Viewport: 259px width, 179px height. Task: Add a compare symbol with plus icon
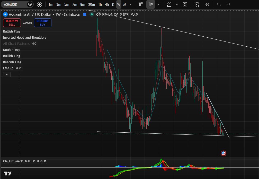point(39,4)
